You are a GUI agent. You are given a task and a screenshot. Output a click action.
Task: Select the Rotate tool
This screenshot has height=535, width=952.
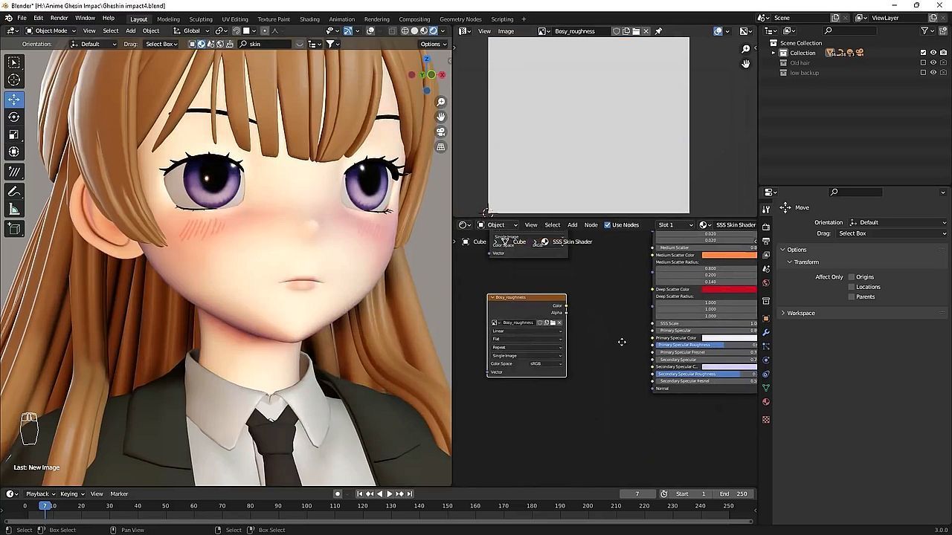tap(14, 117)
